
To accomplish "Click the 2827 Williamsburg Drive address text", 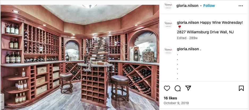I will point(205,32).
